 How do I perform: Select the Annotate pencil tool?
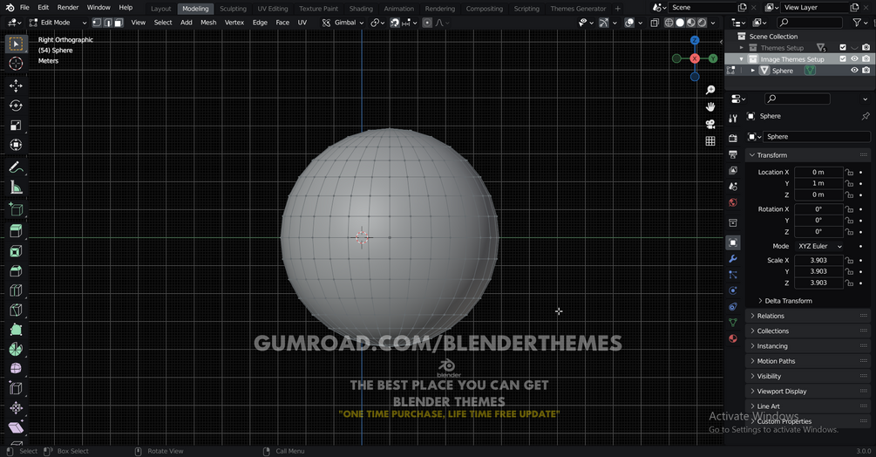tap(16, 167)
